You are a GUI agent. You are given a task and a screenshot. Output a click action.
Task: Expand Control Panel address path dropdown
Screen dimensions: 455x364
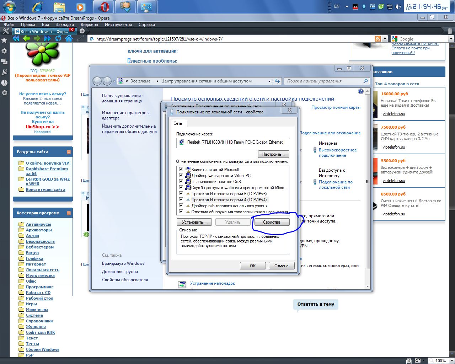click(269, 81)
